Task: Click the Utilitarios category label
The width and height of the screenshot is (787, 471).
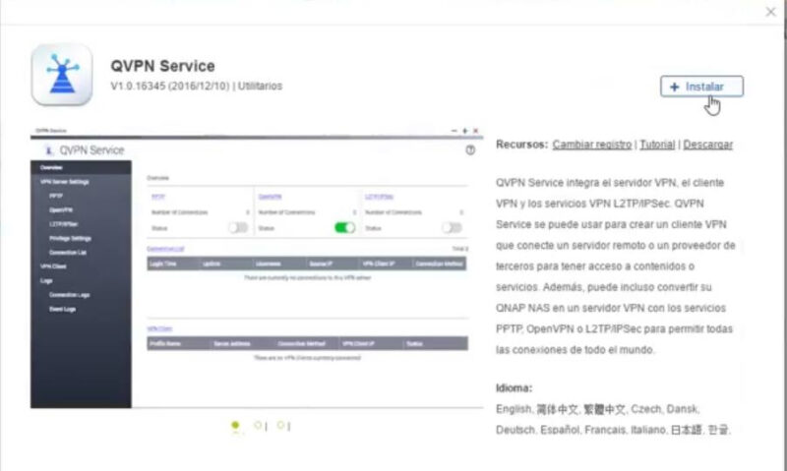Action: tap(260, 86)
